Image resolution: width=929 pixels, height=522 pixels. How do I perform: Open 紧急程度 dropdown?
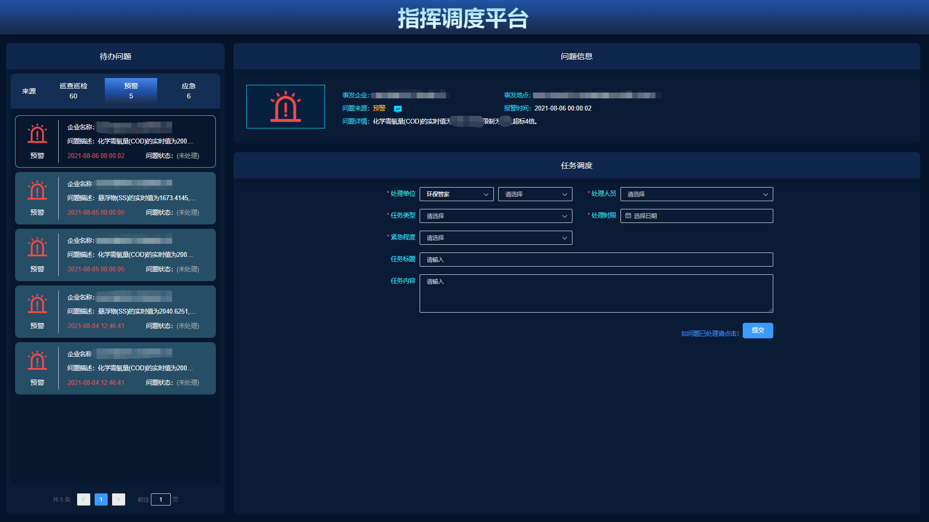496,237
